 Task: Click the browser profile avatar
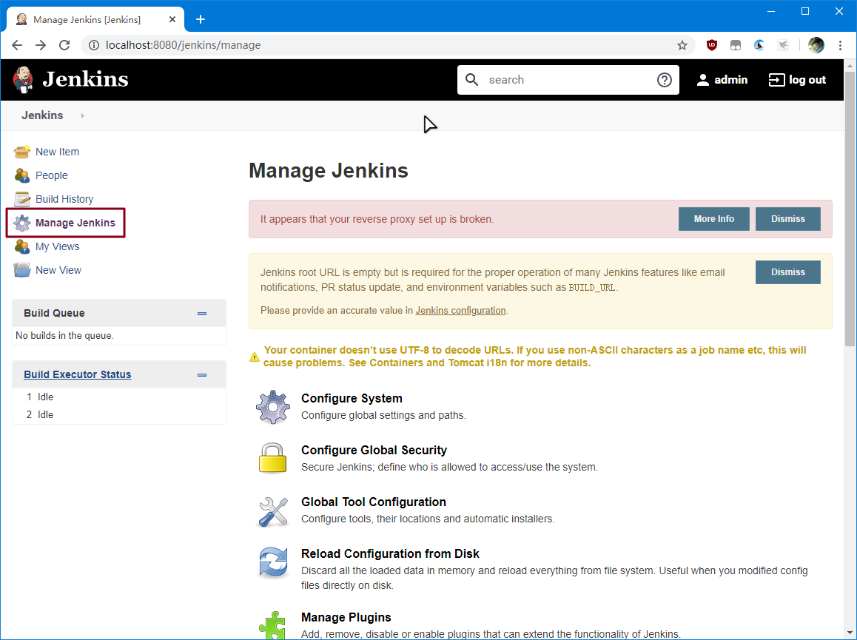tap(816, 45)
